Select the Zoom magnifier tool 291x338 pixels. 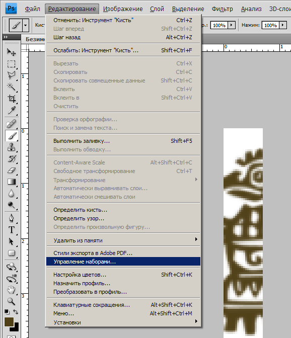click(11, 301)
